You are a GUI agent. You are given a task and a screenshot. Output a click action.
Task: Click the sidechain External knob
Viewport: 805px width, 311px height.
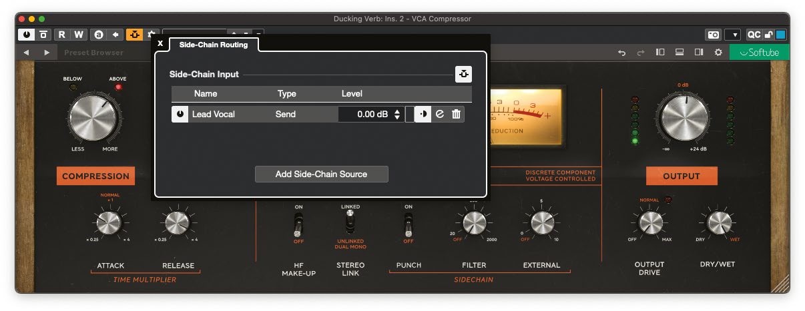(541, 223)
